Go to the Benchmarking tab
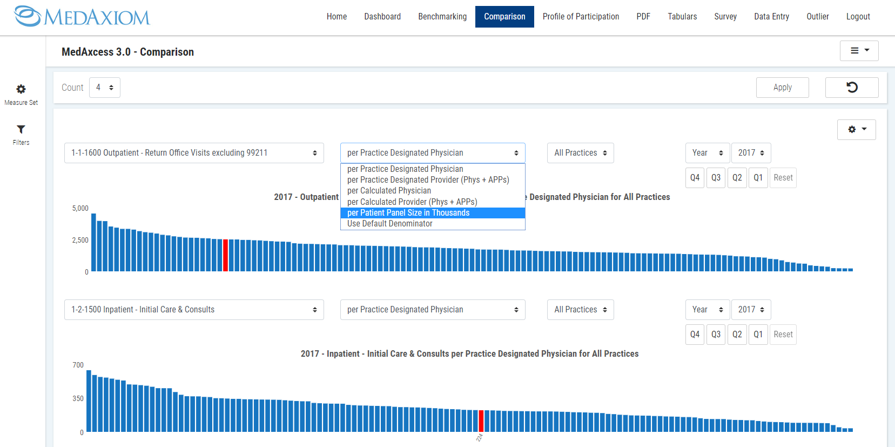This screenshot has height=447, width=895. pyautogui.click(x=442, y=17)
